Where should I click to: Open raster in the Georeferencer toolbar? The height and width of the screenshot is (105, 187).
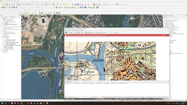tap(66, 33)
